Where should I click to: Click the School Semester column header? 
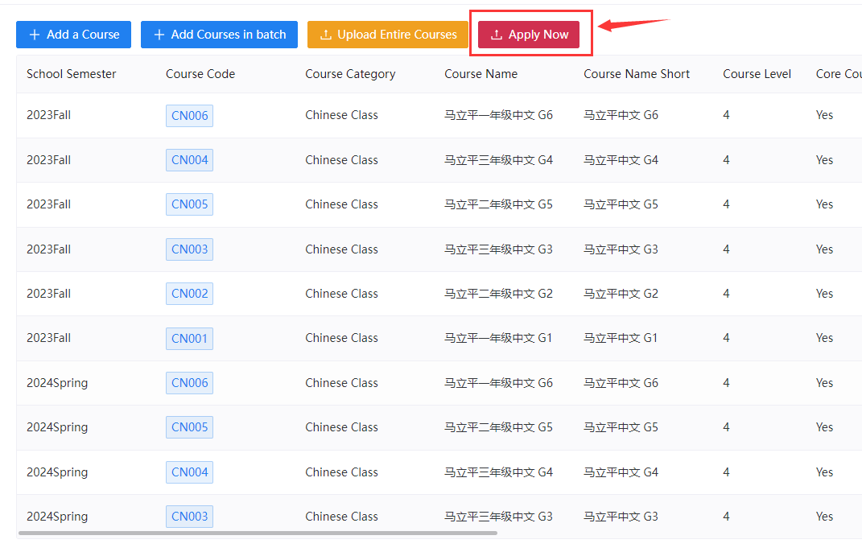coord(71,74)
